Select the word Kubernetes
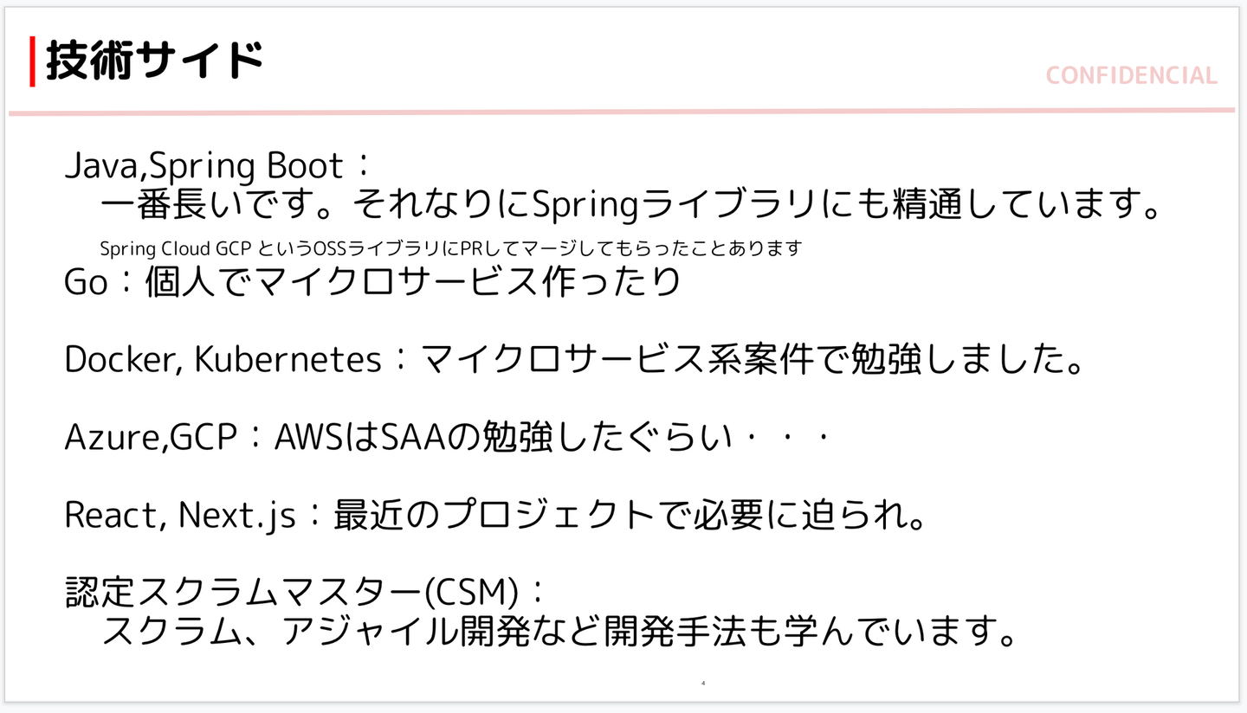The height and width of the screenshot is (713, 1247). [288, 360]
